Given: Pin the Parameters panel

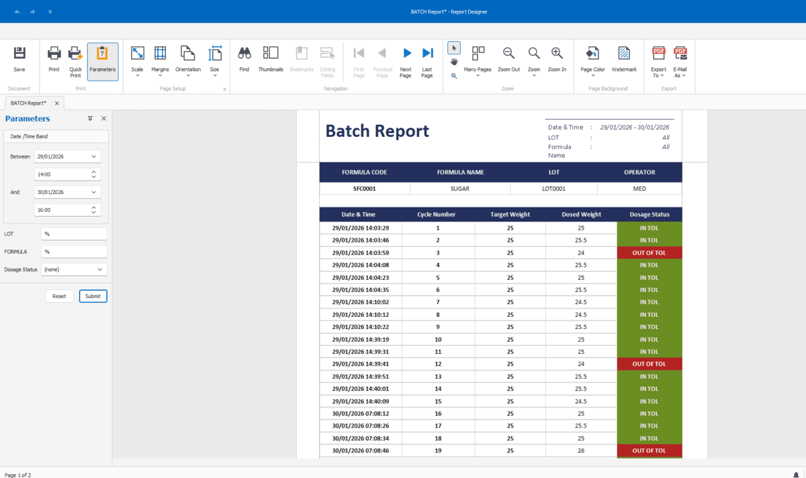Looking at the screenshot, I should [x=91, y=118].
